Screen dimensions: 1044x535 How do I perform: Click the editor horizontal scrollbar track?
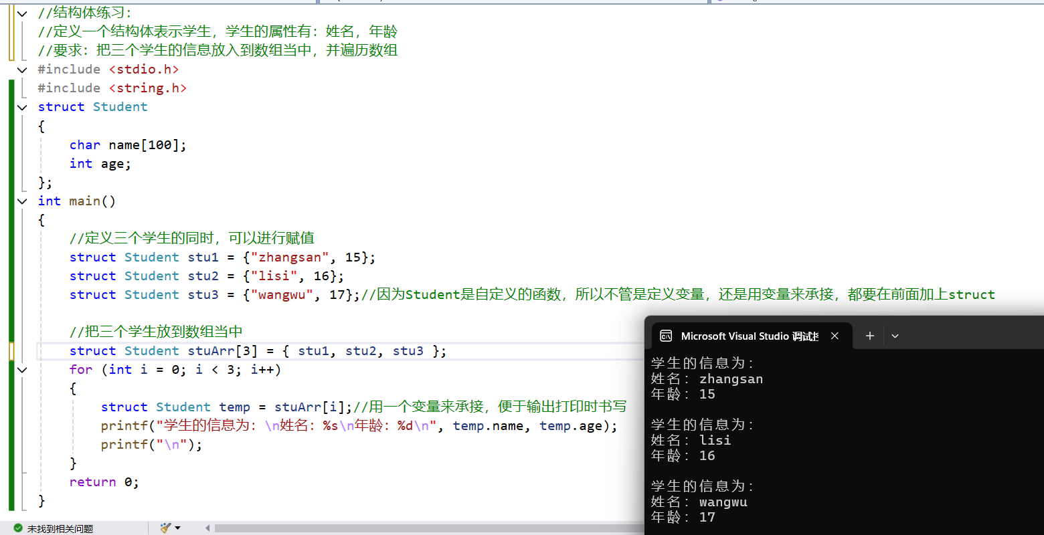pyautogui.click(x=428, y=528)
